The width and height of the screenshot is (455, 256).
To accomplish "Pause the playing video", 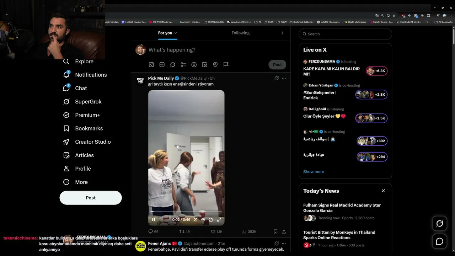I will pos(154,220).
